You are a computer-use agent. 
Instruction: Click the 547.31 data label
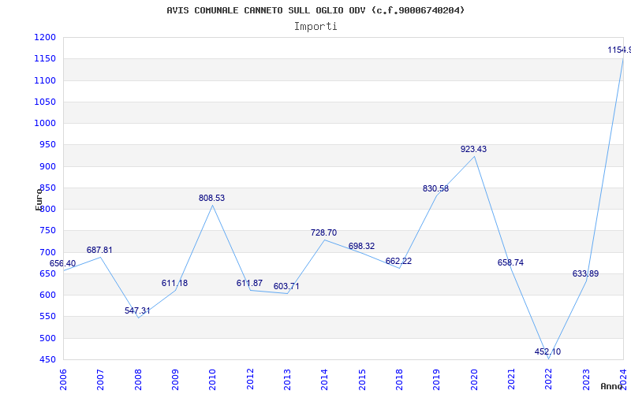coord(137,310)
